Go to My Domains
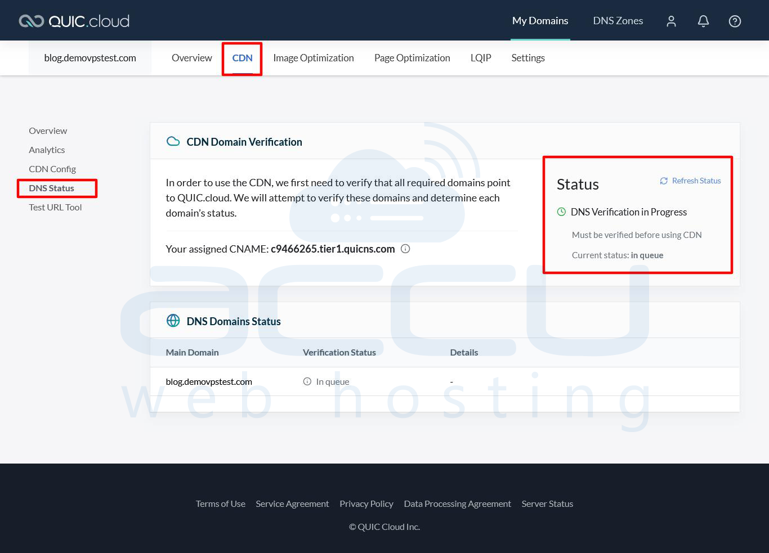 540,21
